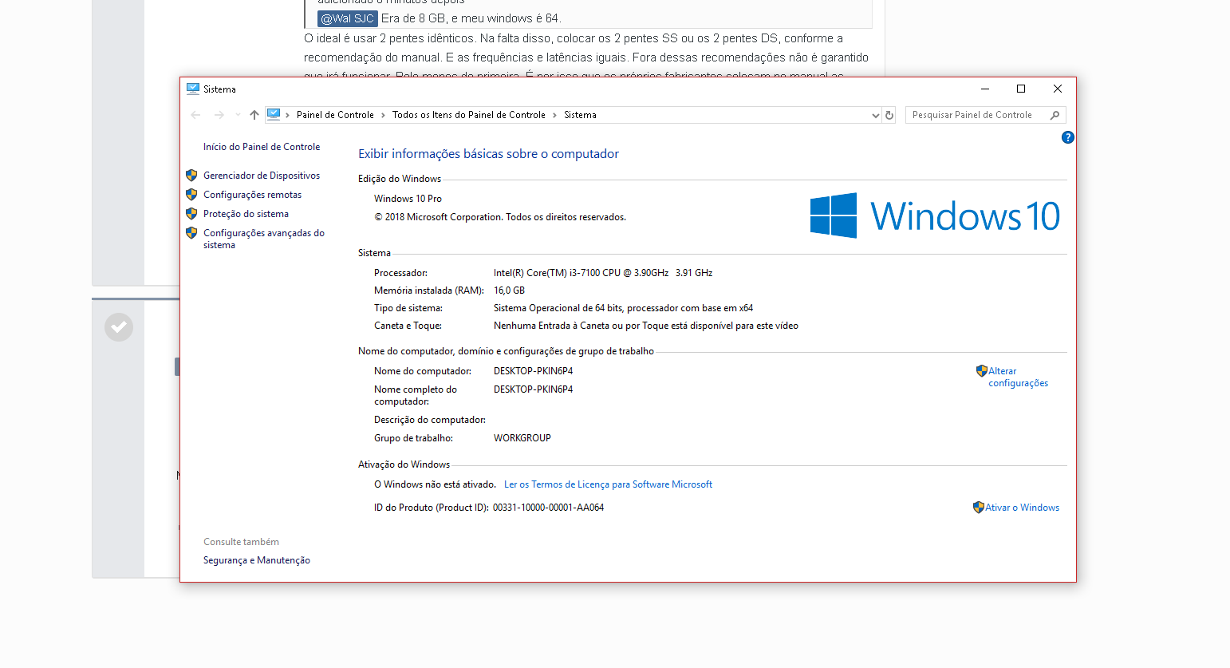This screenshot has width=1230, height=668.
Task: Minimize the Sistema window
Action: click(x=985, y=89)
